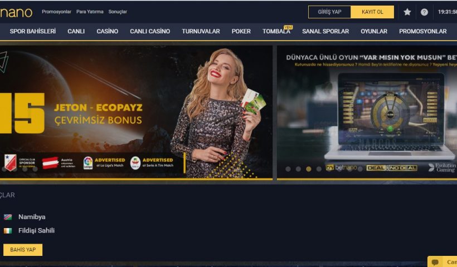This screenshot has width=457, height=267.
Task: Open PROMOSYONLAR in the main navigation bar
Action: point(422,31)
